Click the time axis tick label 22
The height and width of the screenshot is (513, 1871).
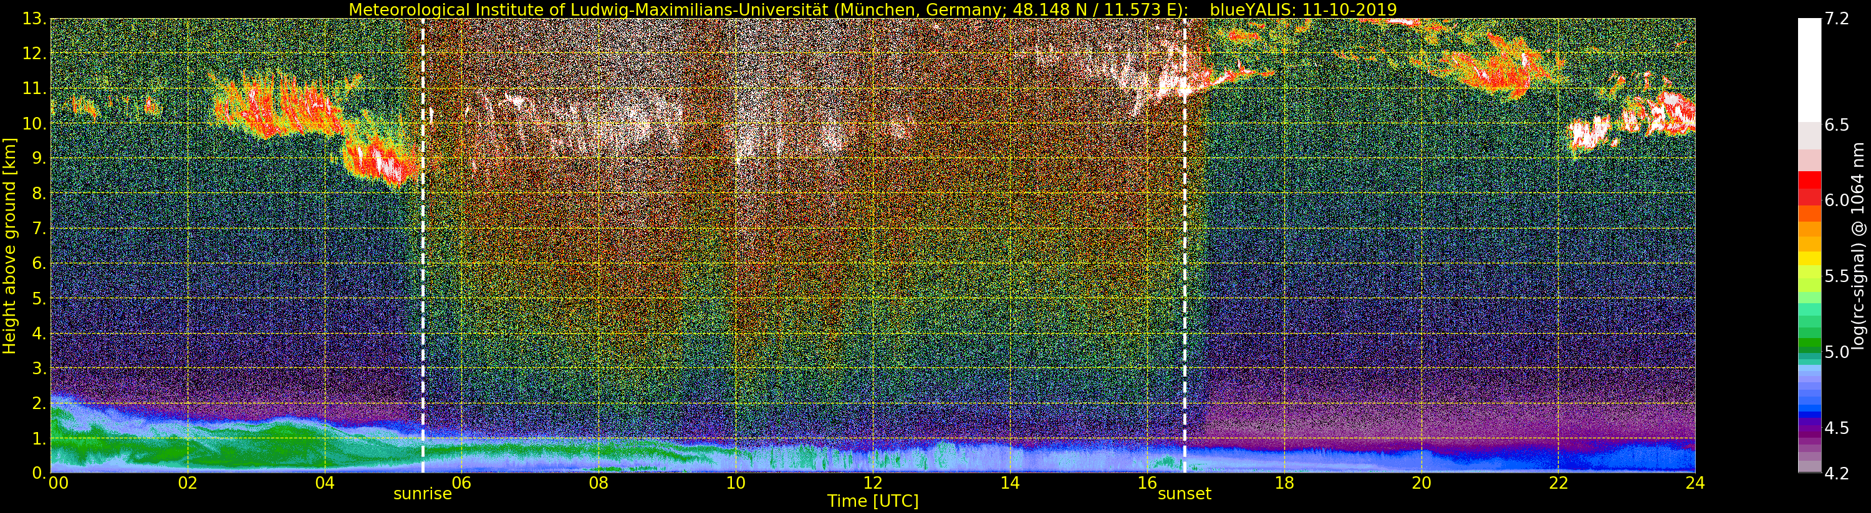(x=1558, y=483)
